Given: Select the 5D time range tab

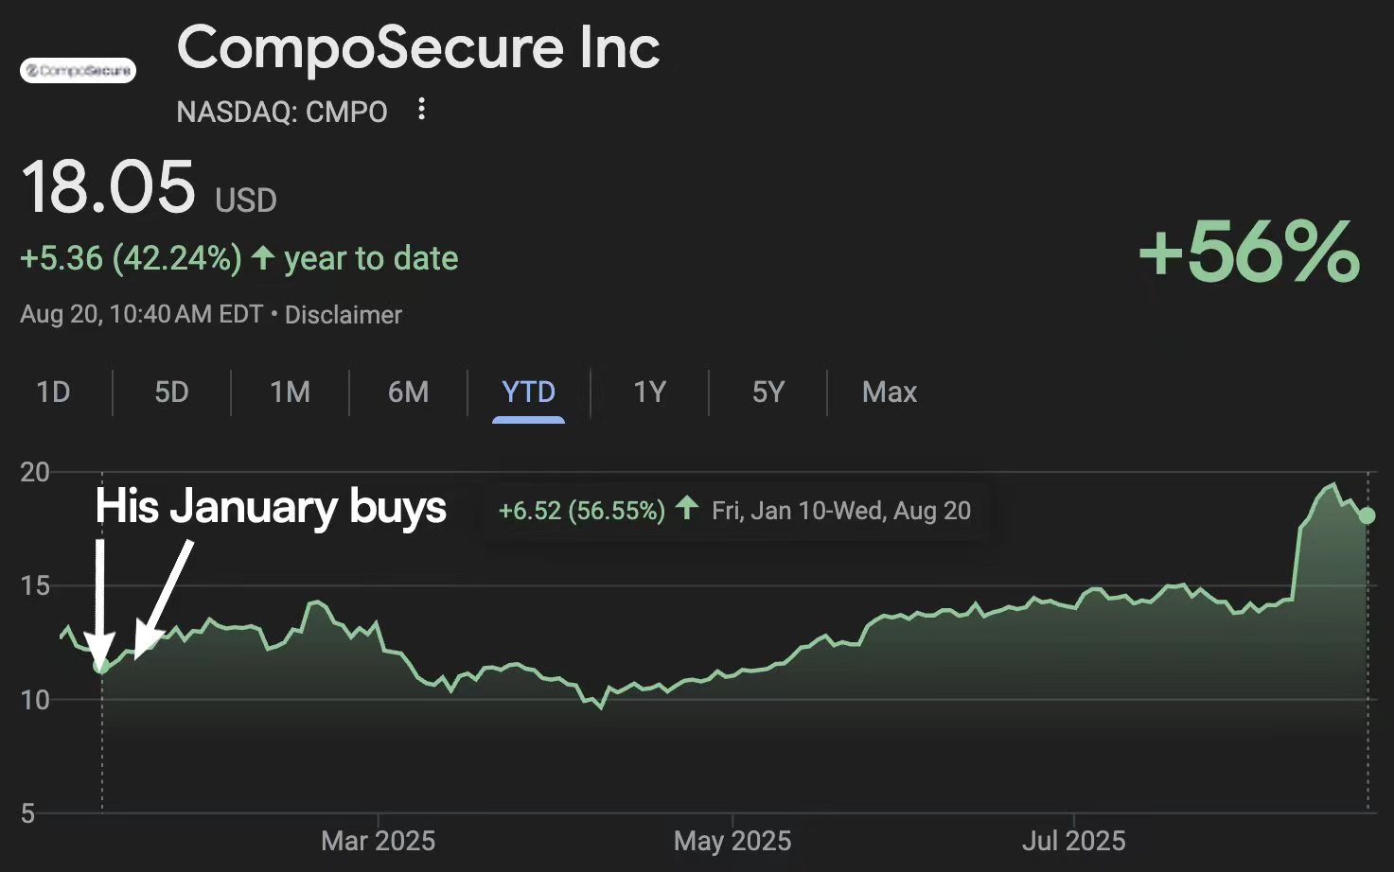Looking at the screenshot, I should point(171,392).
